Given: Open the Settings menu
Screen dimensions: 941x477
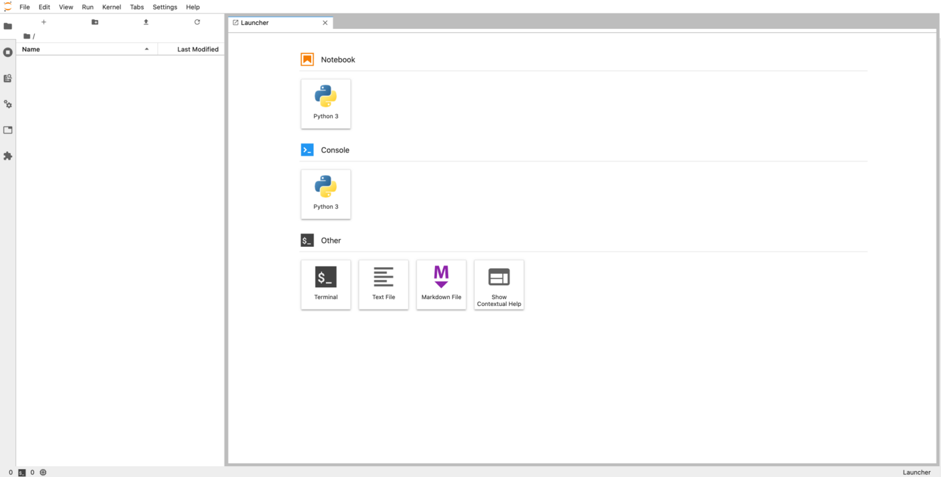Looking at the screenshot, I should coord(165,7).
